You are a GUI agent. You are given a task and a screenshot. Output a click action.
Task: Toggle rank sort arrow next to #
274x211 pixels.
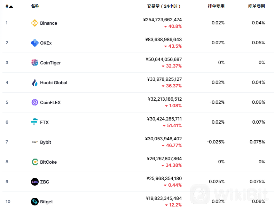coord(11,7)
